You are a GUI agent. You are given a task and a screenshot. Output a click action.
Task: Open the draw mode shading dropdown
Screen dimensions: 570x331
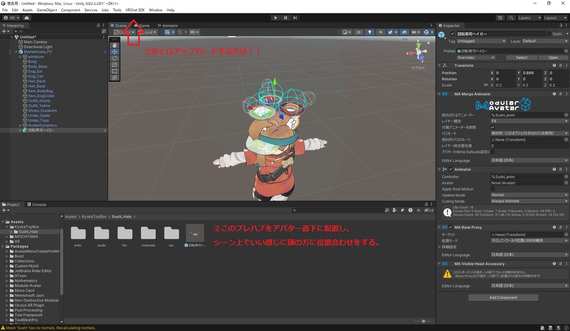[x=346, y=32]
